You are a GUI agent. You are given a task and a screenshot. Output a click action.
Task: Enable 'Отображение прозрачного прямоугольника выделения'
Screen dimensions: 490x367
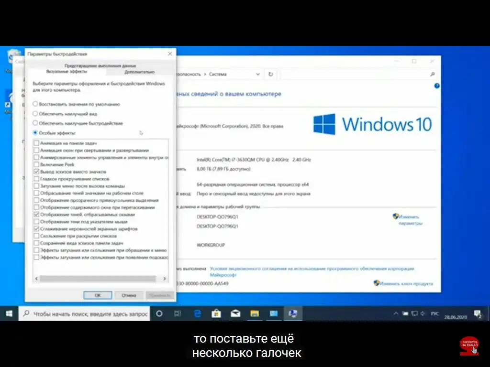36,200
